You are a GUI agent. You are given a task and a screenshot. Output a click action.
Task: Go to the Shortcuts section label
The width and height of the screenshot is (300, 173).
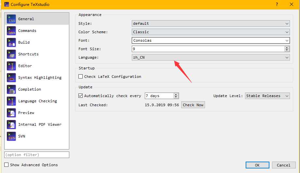(x=28, y=54)
